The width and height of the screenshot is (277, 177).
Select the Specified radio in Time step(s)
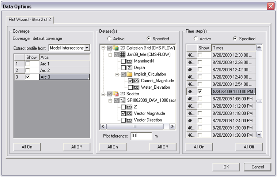pyautogui.click(x=235, y=39)
